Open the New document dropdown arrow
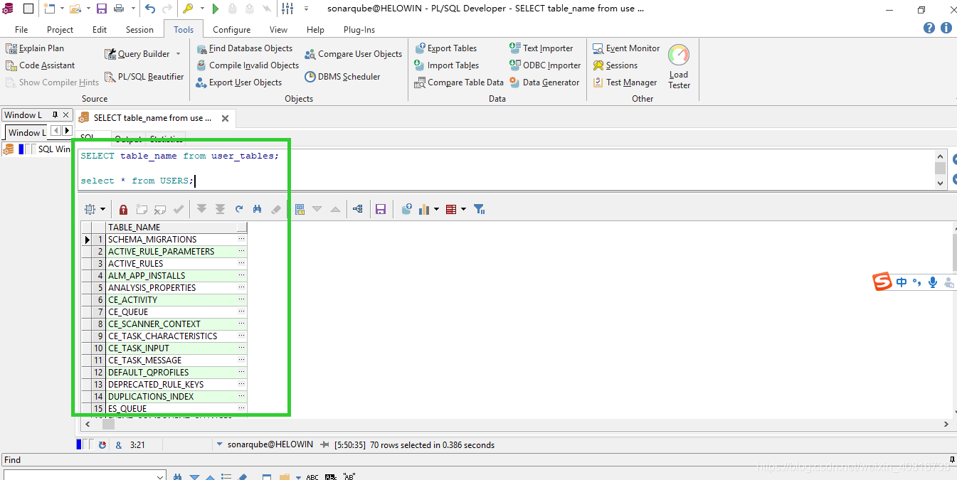Screen dimensions: 957x480 click(x=62, y=9)
